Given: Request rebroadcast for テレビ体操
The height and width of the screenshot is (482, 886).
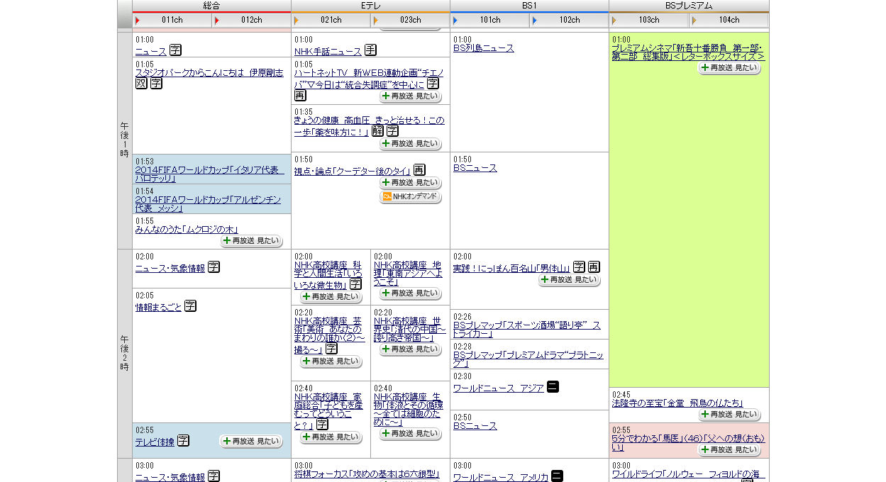Looking at the screenshot, I should click(251, 441).
